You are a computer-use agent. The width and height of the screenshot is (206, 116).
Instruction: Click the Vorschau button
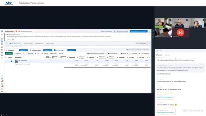coord(53,54)
